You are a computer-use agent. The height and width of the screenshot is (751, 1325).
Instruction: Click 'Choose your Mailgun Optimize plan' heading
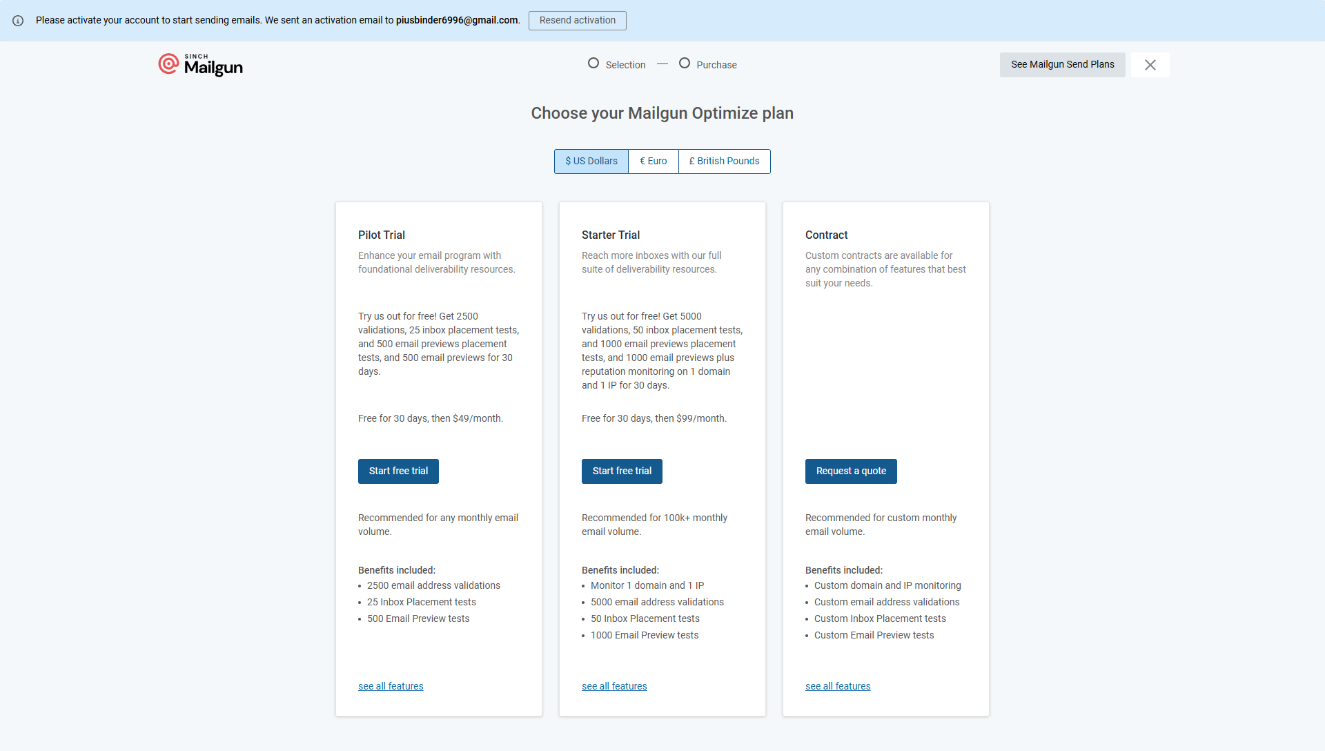click(662, 113)
